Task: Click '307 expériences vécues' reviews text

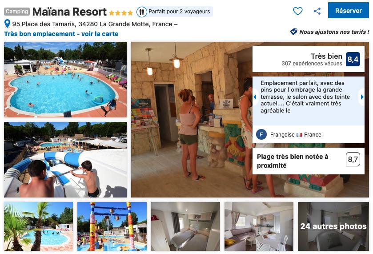Action: coord(312,63)
